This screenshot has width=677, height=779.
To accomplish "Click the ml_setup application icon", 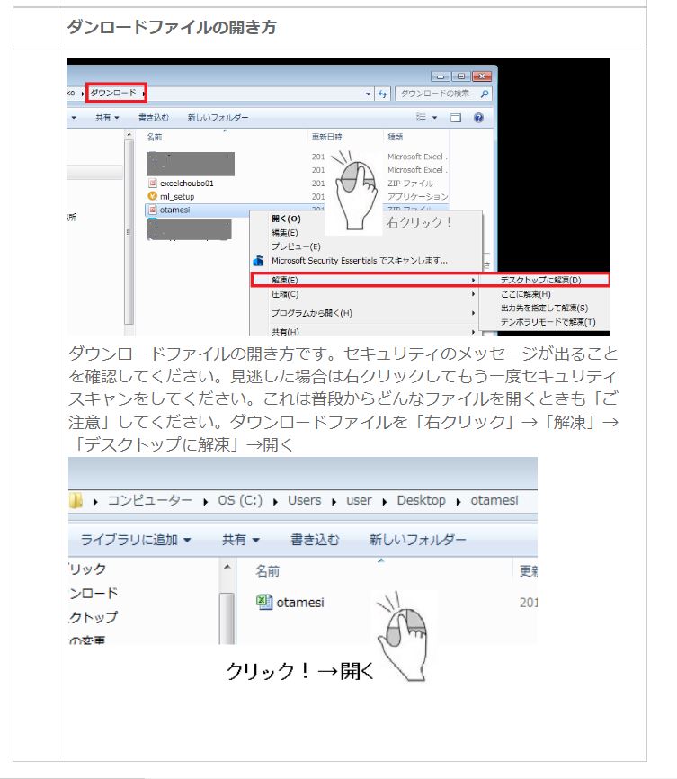I will point(153,196).
